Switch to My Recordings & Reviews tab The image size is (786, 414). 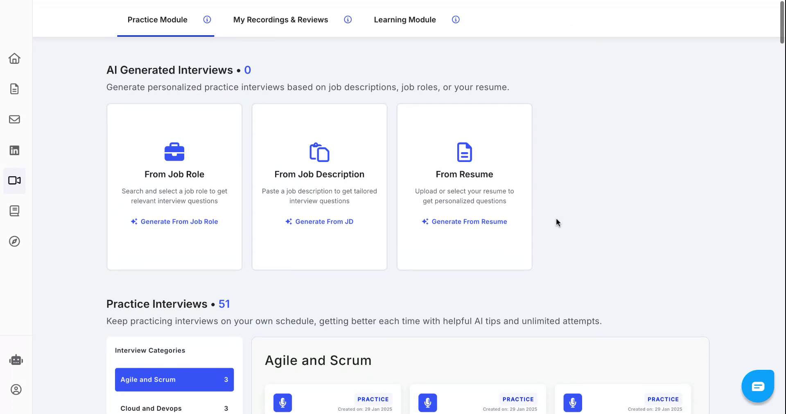[x=280, y=19]
